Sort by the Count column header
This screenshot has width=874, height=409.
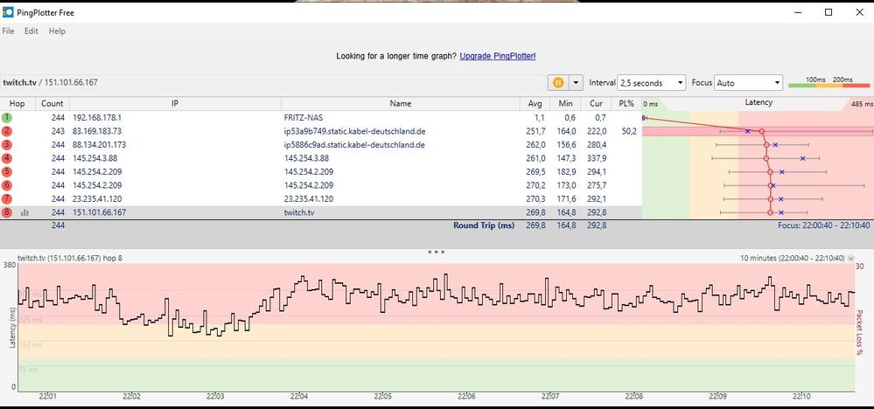pos(52,103)
